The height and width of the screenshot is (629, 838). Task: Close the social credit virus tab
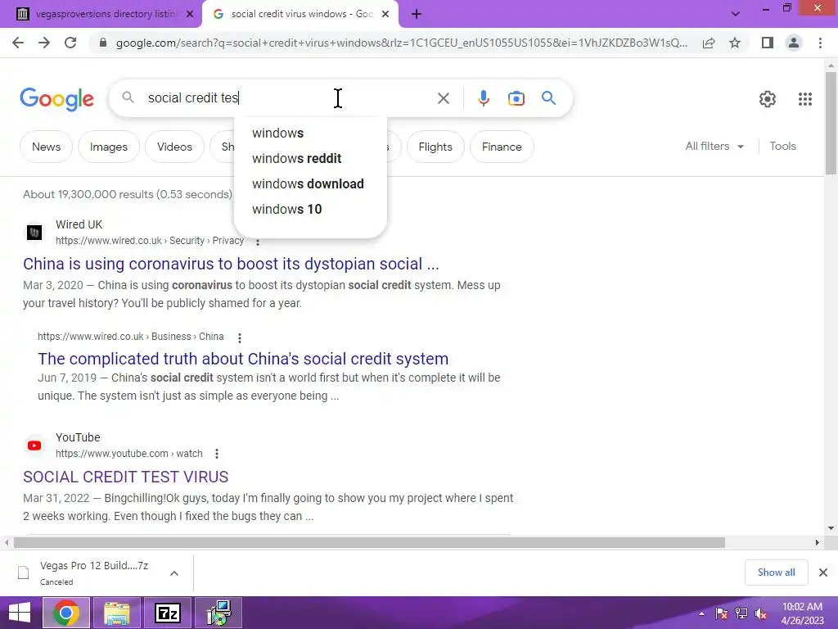tap(385, 15)
